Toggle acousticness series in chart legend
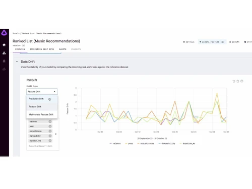This screenshot has width=252, height=189. click(x=146, y=144)
